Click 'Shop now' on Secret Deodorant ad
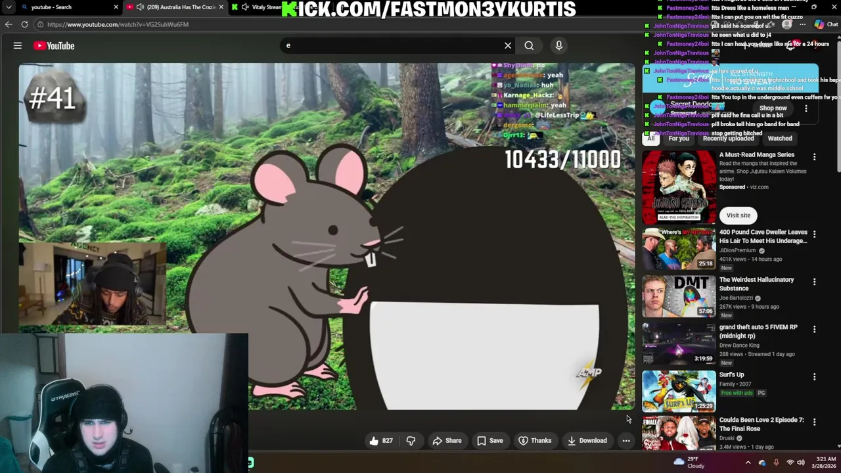Image resolution: width=841 pixels, height=473 pixels. [773, 108]
